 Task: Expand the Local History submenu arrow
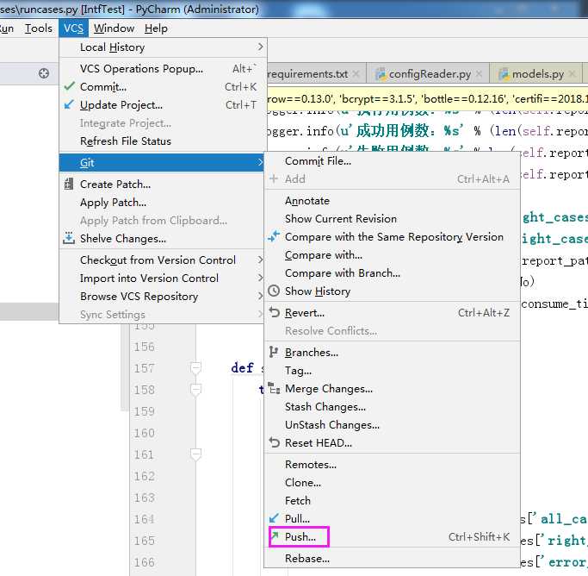pyautogui.click(x=260, y=47)
